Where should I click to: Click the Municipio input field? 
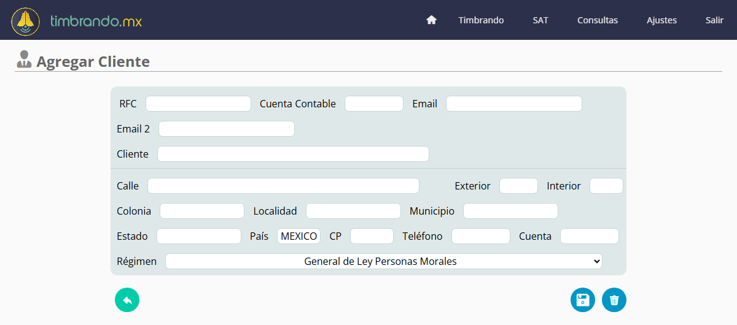tap(510, 211)
